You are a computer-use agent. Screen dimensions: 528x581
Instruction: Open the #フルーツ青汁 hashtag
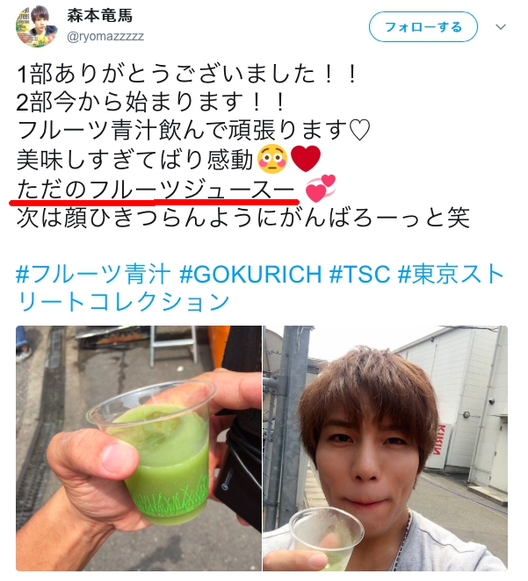pyautogui.click(x=93, y=275)
